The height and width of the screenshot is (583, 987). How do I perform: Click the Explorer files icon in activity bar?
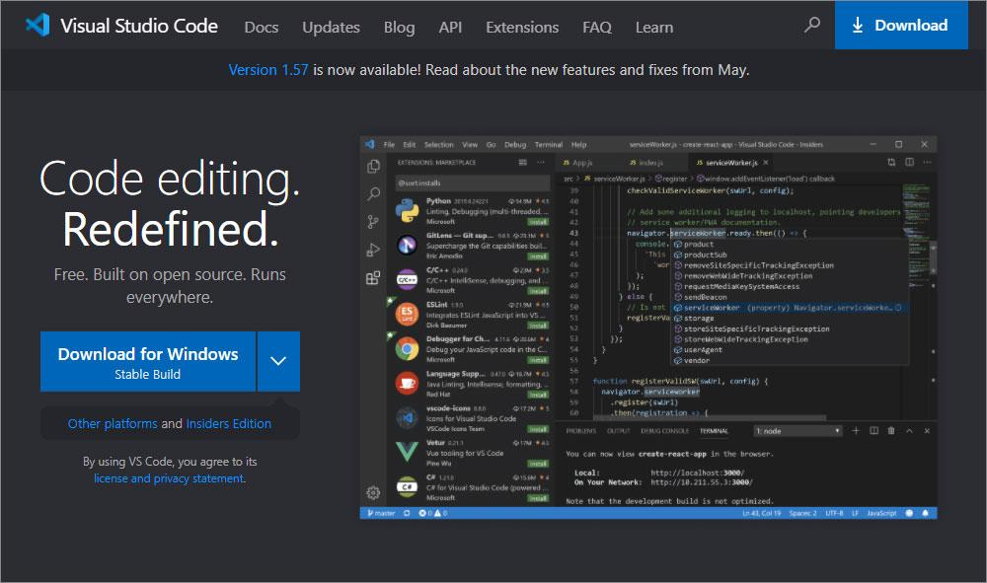point(373,166)
